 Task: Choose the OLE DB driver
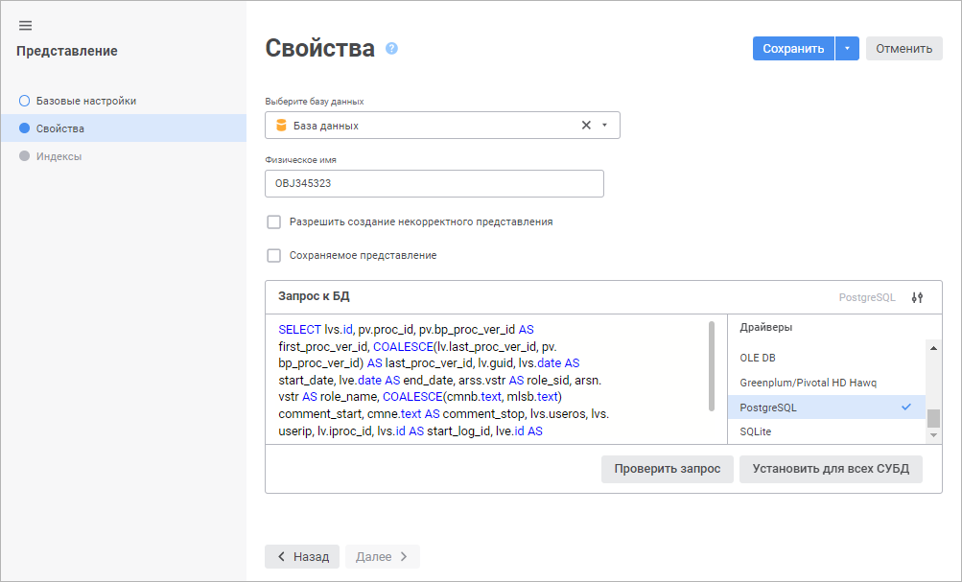(x=757, y=358)
